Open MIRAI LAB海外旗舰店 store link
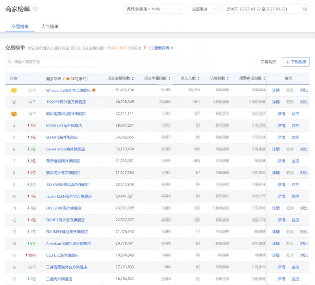The image size is (315, 285). tap(64, 126)
